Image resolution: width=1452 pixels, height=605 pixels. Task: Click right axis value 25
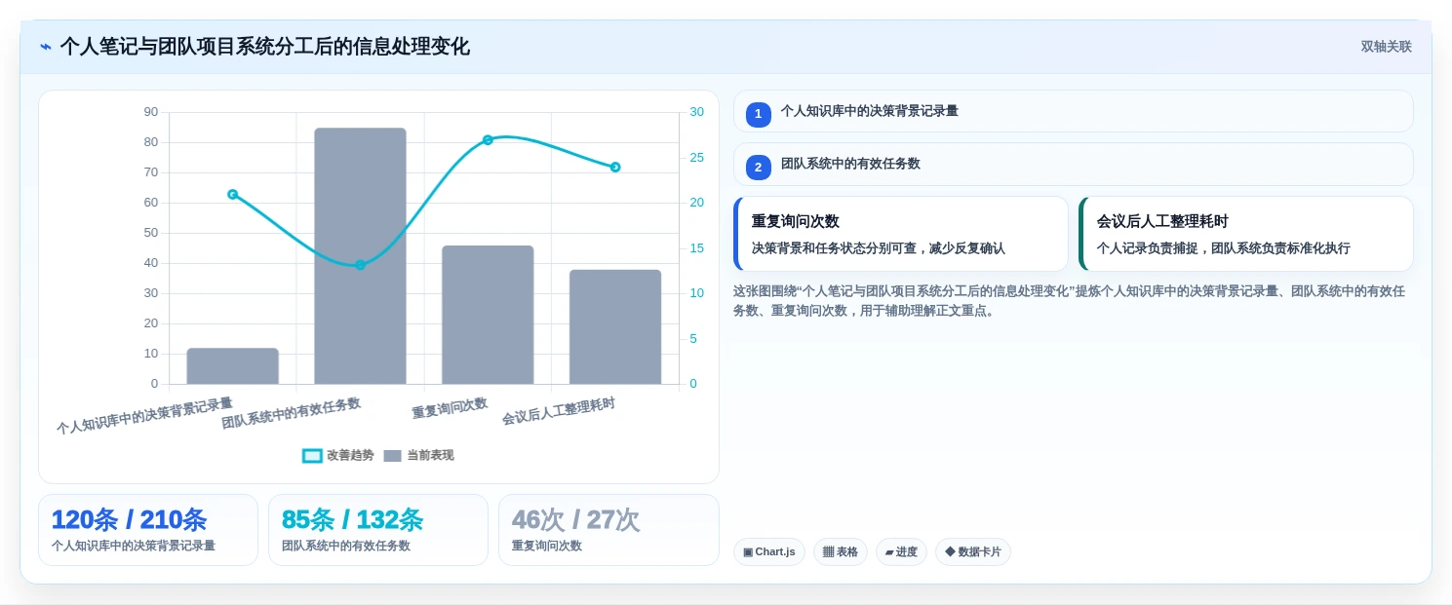696,157
